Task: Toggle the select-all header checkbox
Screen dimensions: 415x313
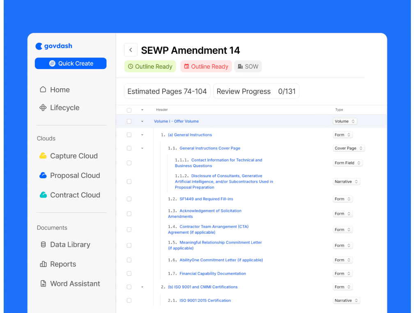Action: 129,110
